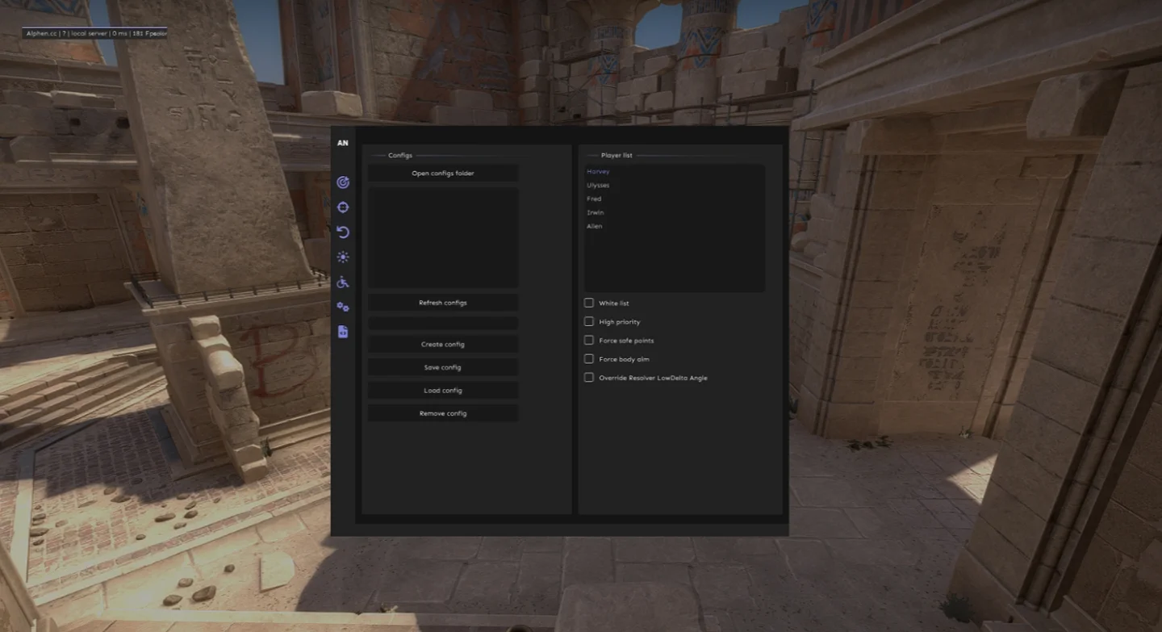This screenshot has width=1162, height=632.
Task: Tick the High priority checkbox
Action: pos(589,321)
